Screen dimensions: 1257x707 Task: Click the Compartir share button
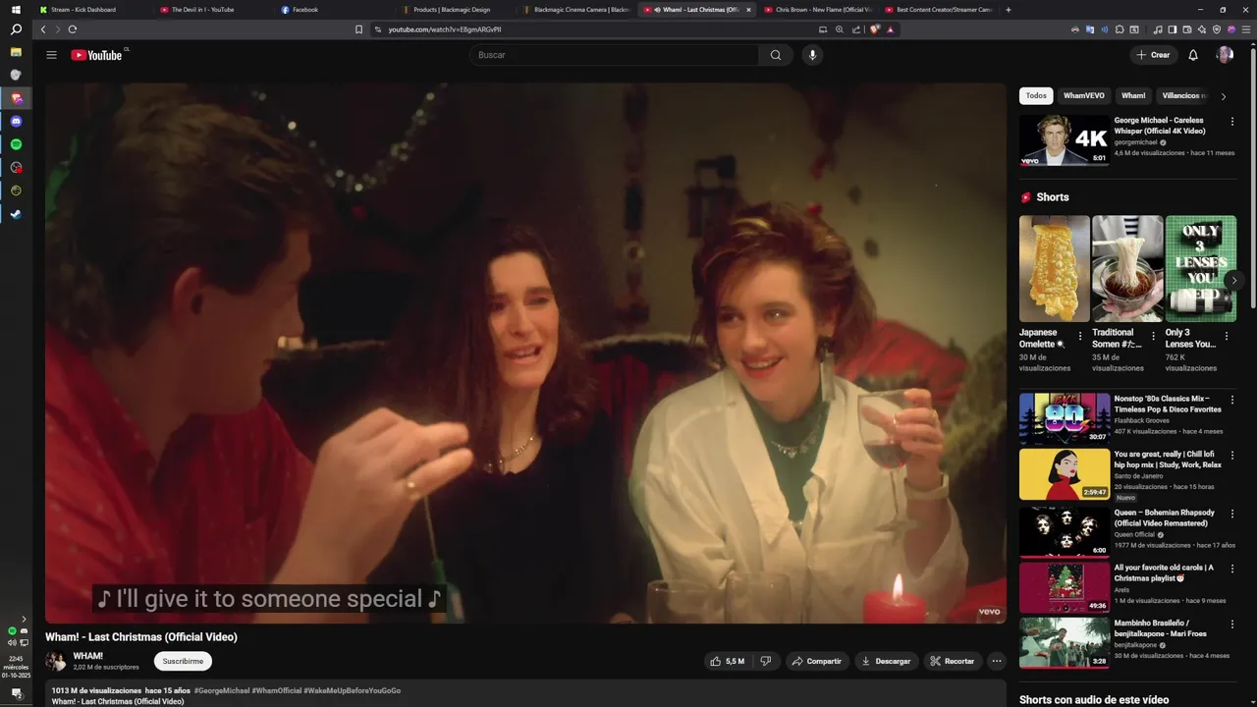pos(817,661)
